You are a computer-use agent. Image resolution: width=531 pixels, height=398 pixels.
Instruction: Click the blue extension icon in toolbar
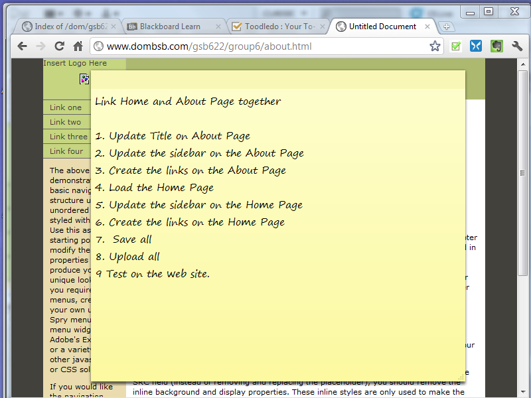pos(476,46)
